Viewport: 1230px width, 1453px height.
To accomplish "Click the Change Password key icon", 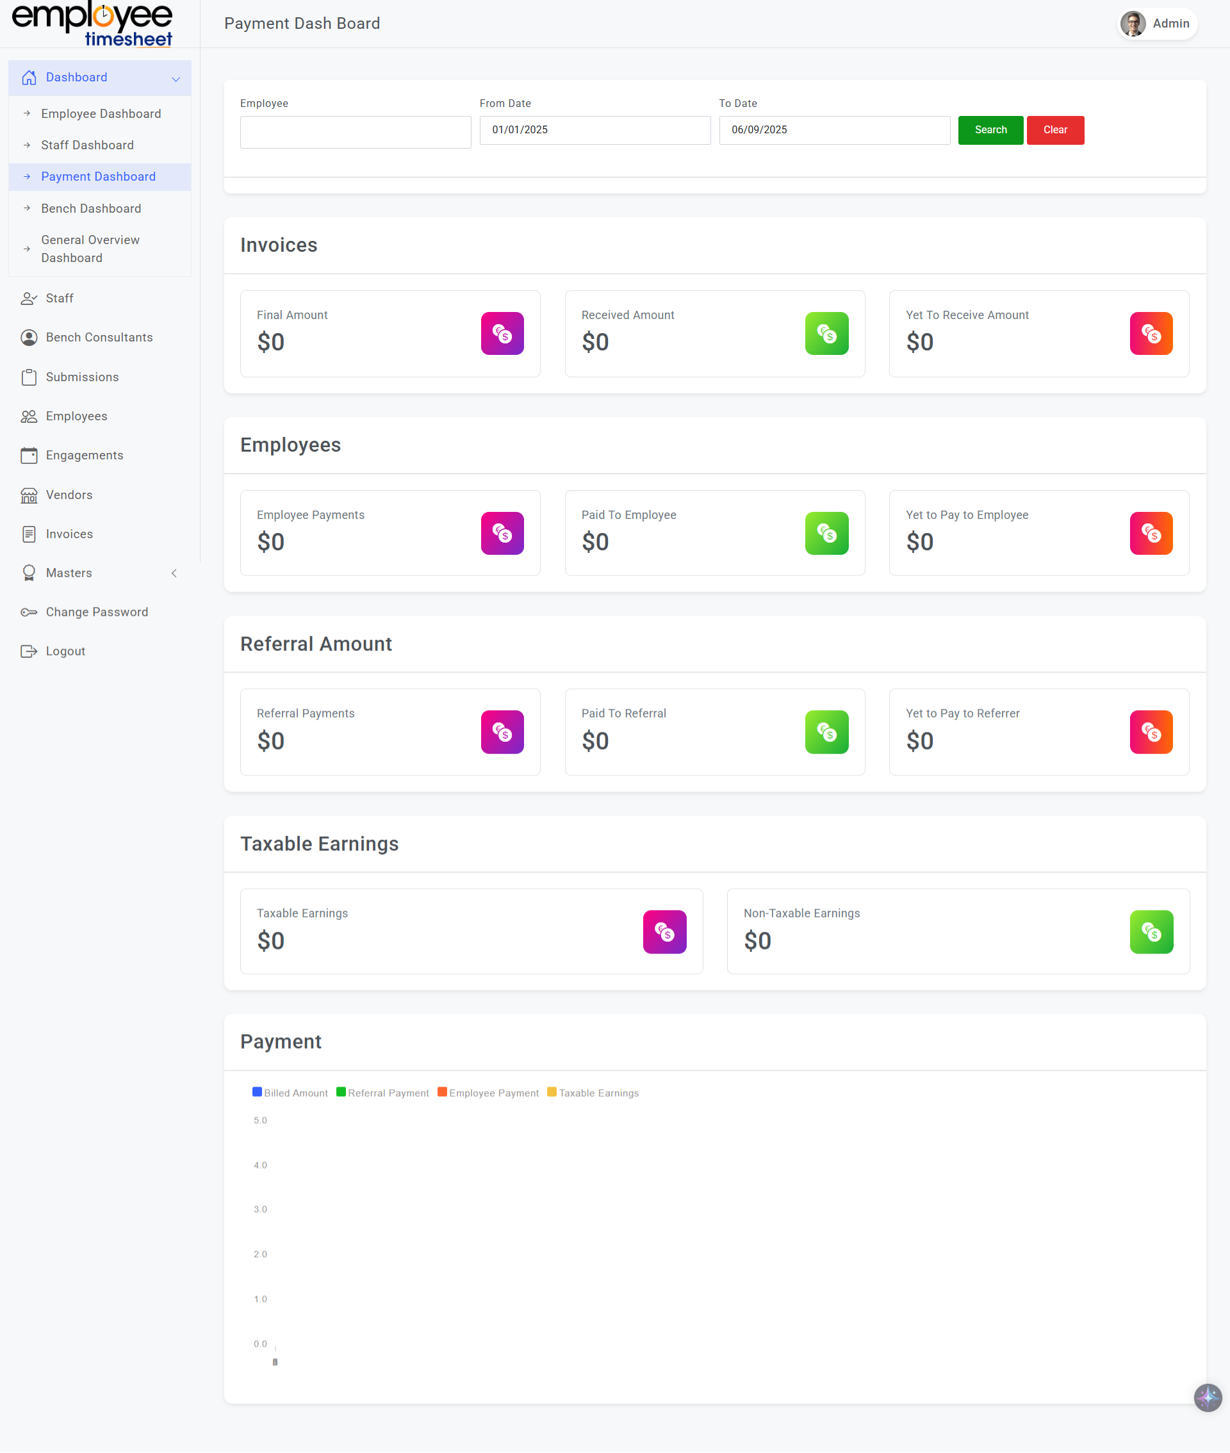I will 29,612.
